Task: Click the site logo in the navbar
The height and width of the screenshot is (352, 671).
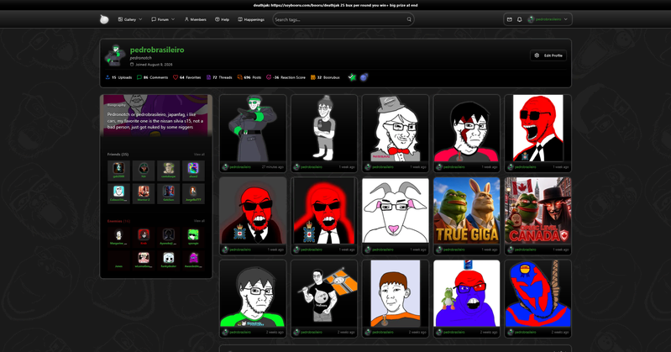Action: pyautogui.click(x=104, y=19)
